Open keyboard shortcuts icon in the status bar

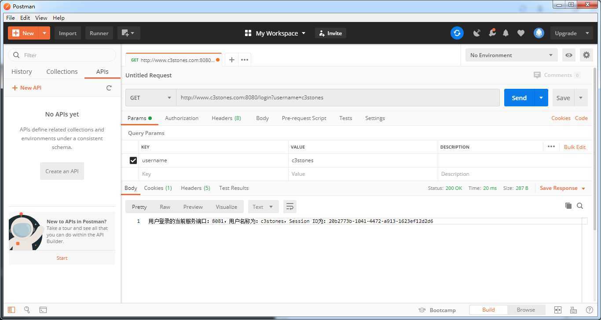tap(573, 310)
